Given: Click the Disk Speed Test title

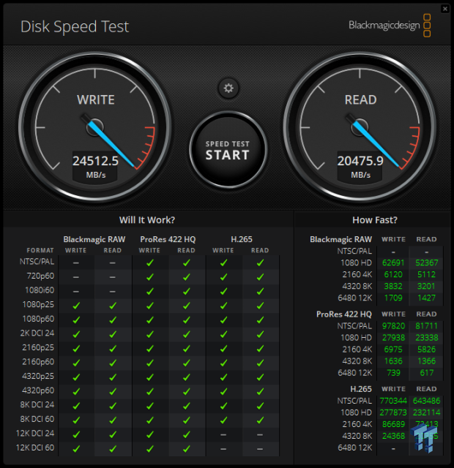Looking at the screenshot, I should [75, 26].
